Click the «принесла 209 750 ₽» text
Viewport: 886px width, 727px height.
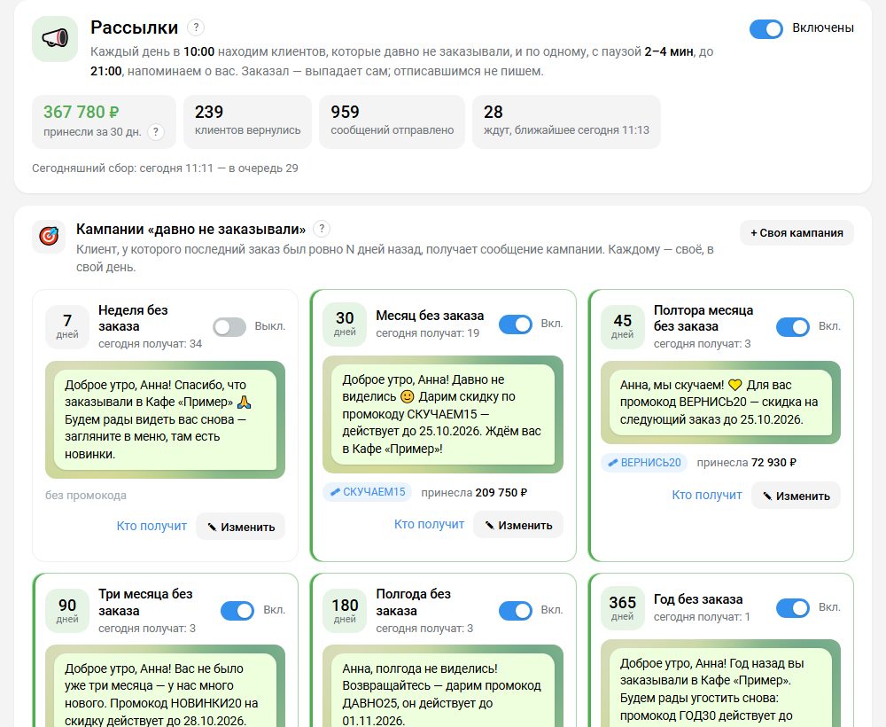(x=474, y=492)
